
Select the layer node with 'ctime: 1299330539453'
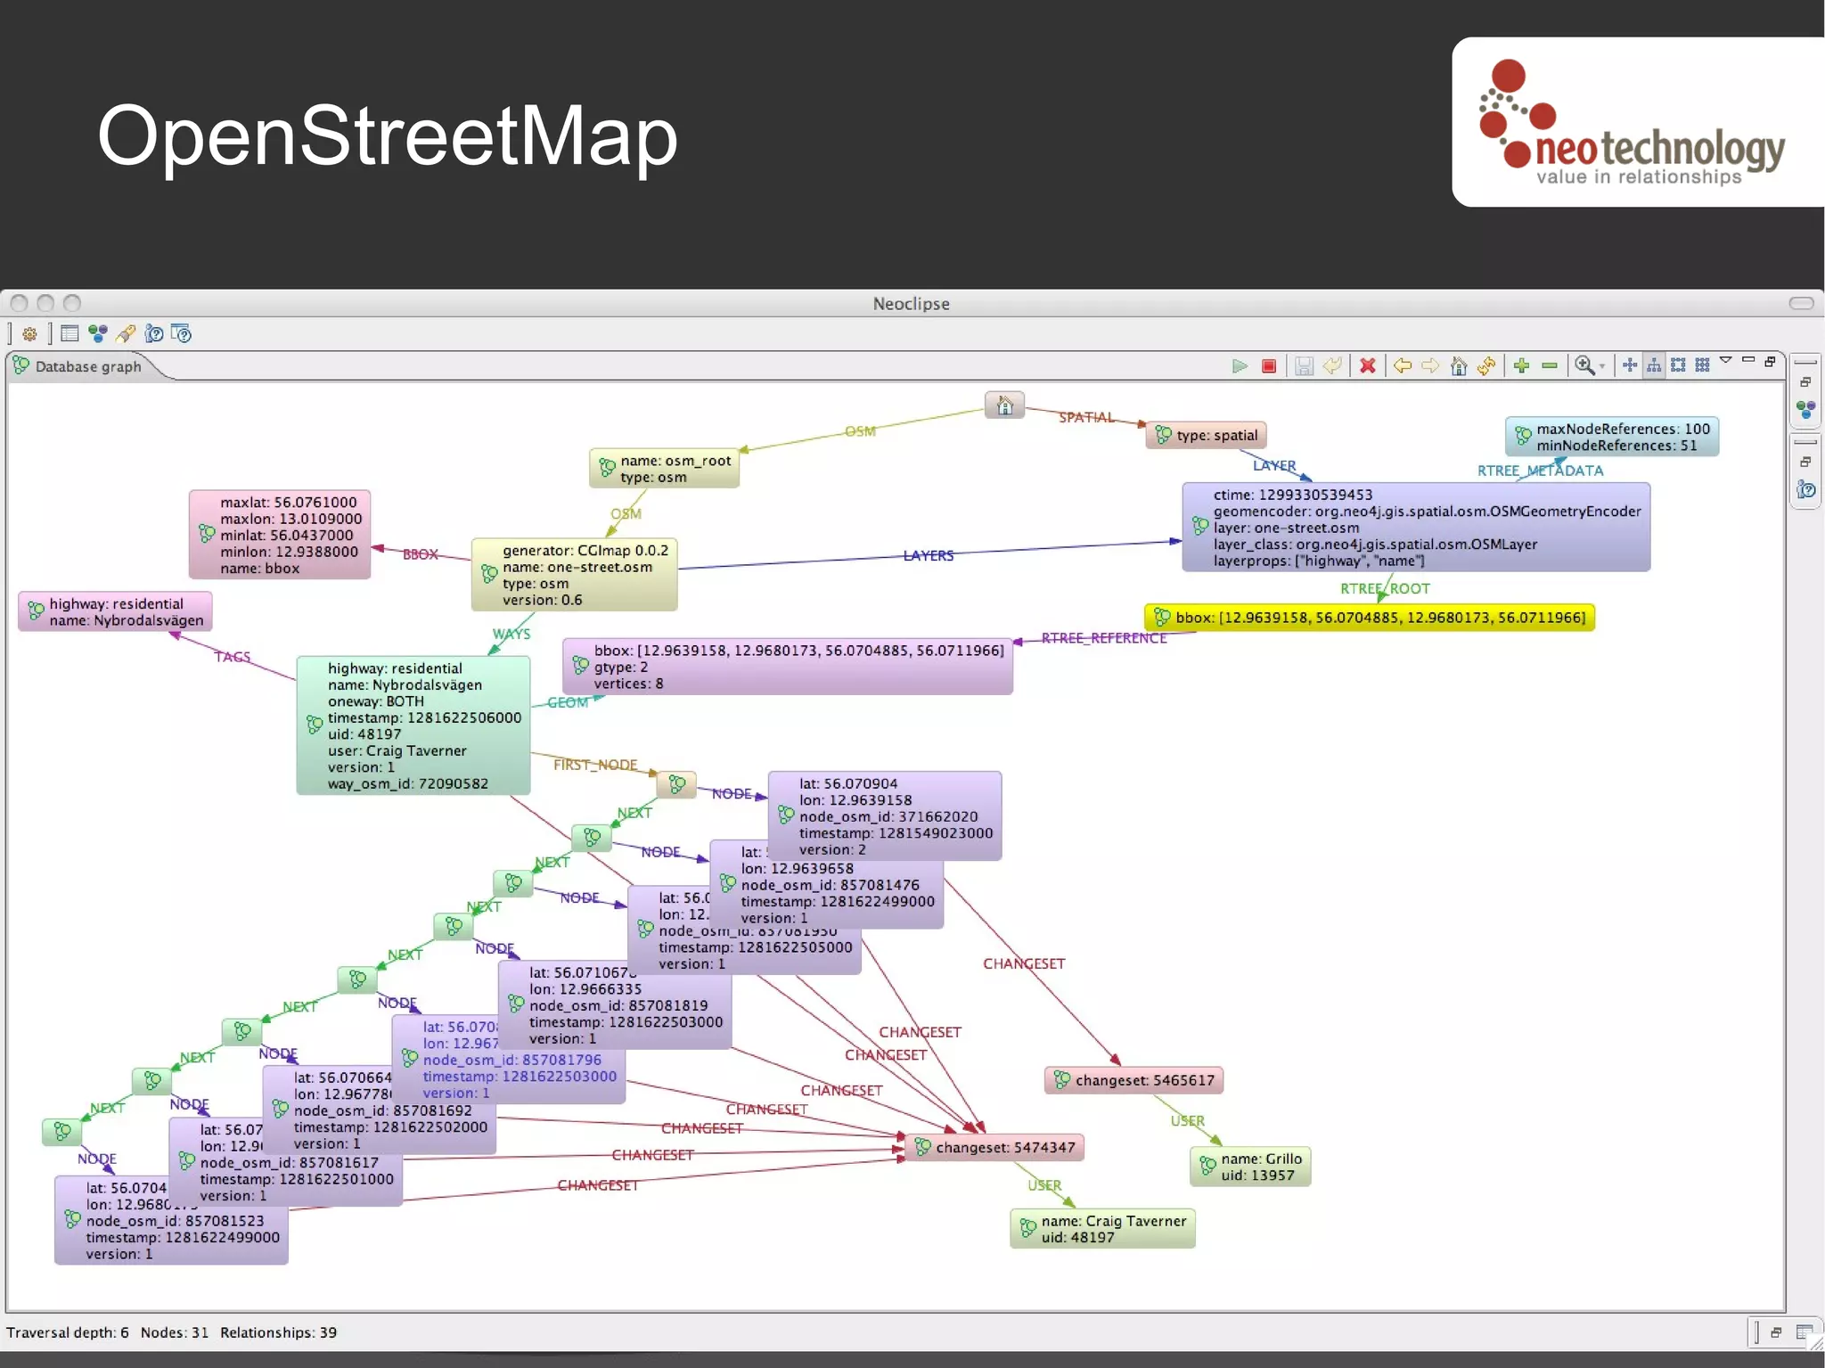[1416, 528]
